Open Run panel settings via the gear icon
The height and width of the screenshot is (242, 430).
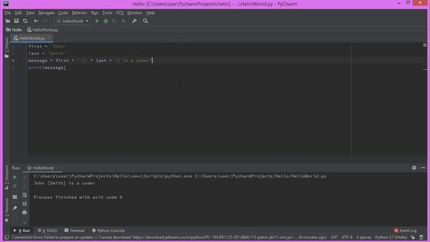tap(414, 167)
